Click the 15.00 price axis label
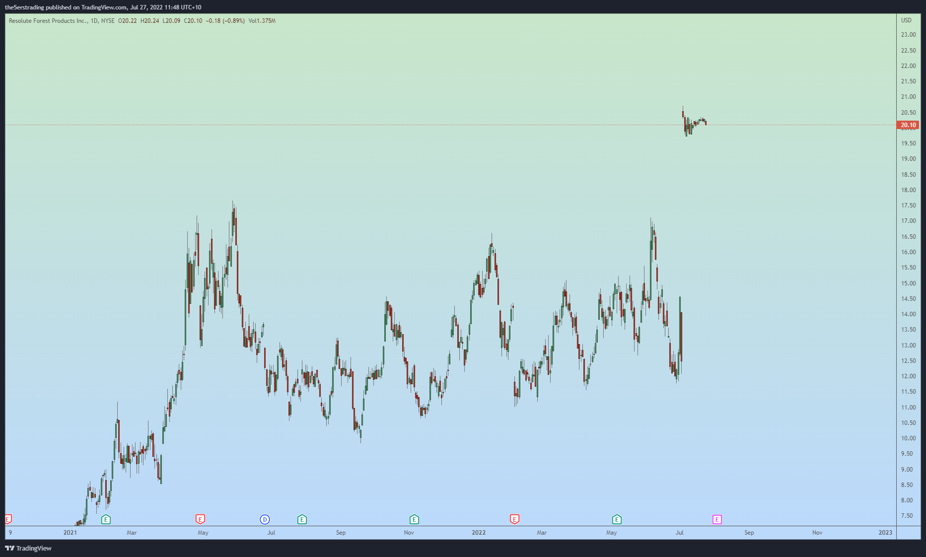The image size is (926, 557). [x=908, y=283]
